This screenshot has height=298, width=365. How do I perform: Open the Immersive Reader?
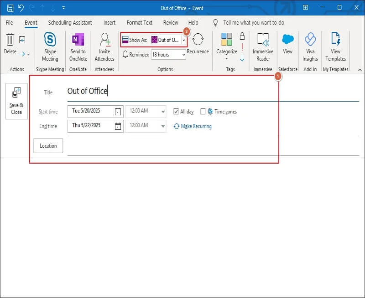[263, 47]
